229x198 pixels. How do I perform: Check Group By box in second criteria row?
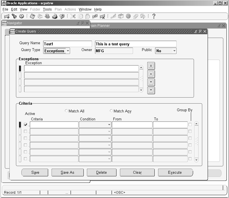190,132
